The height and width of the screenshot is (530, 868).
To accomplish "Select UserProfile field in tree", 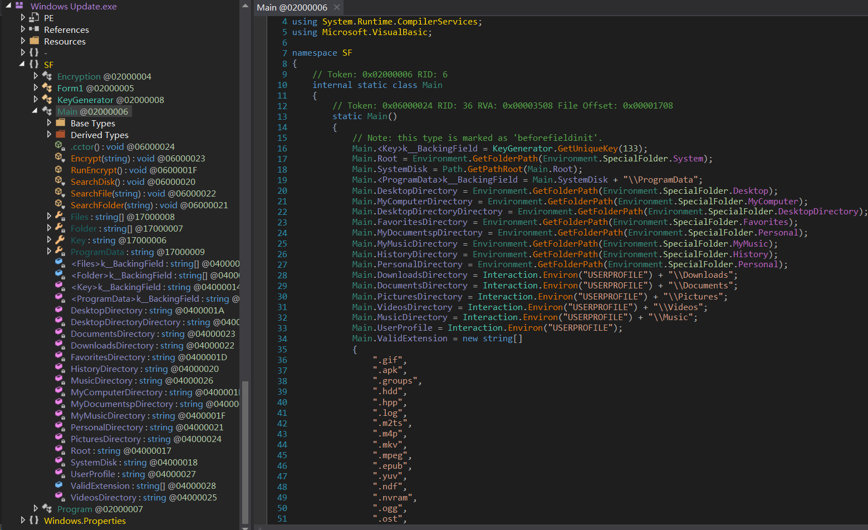I will 133,474.
